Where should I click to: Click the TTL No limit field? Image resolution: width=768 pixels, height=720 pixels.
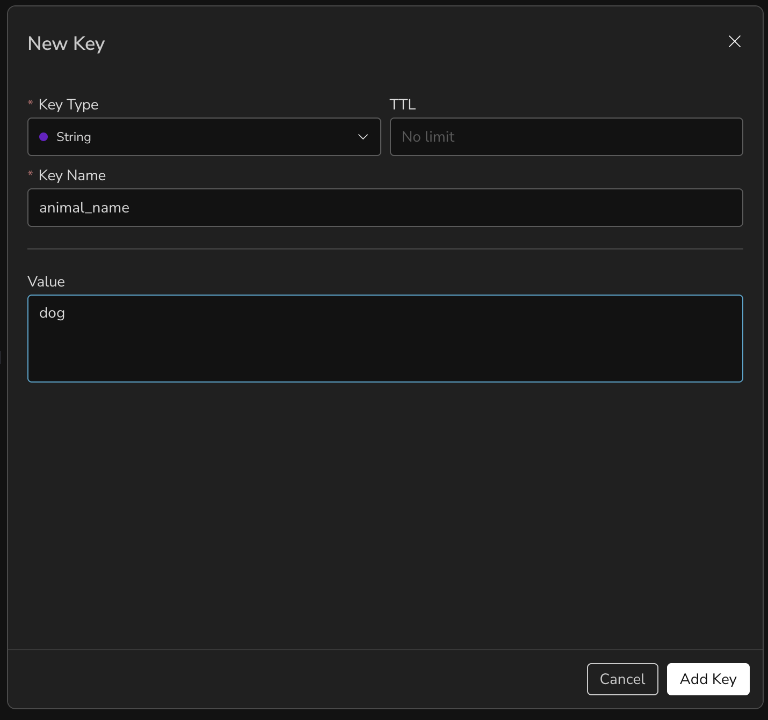[x=566, y=137]
